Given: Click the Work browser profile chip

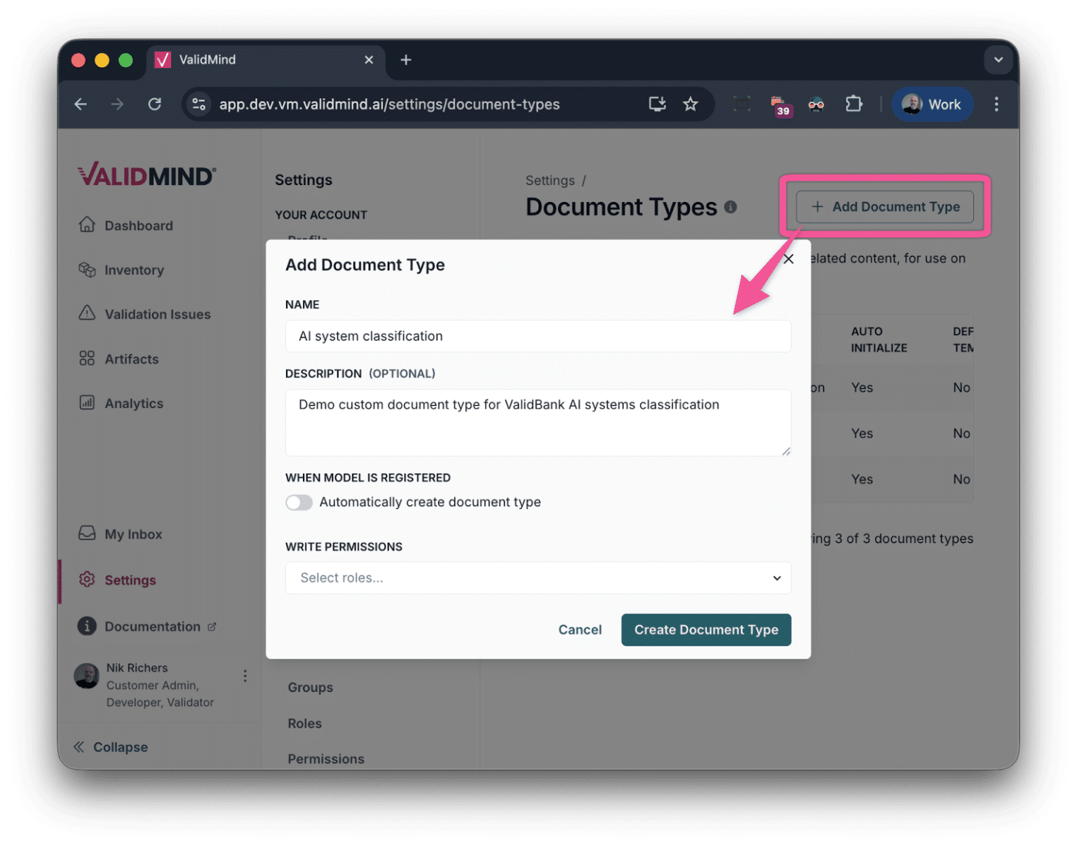Looking at the screenshot, I should pyautogui.click(x=932, y=104).
